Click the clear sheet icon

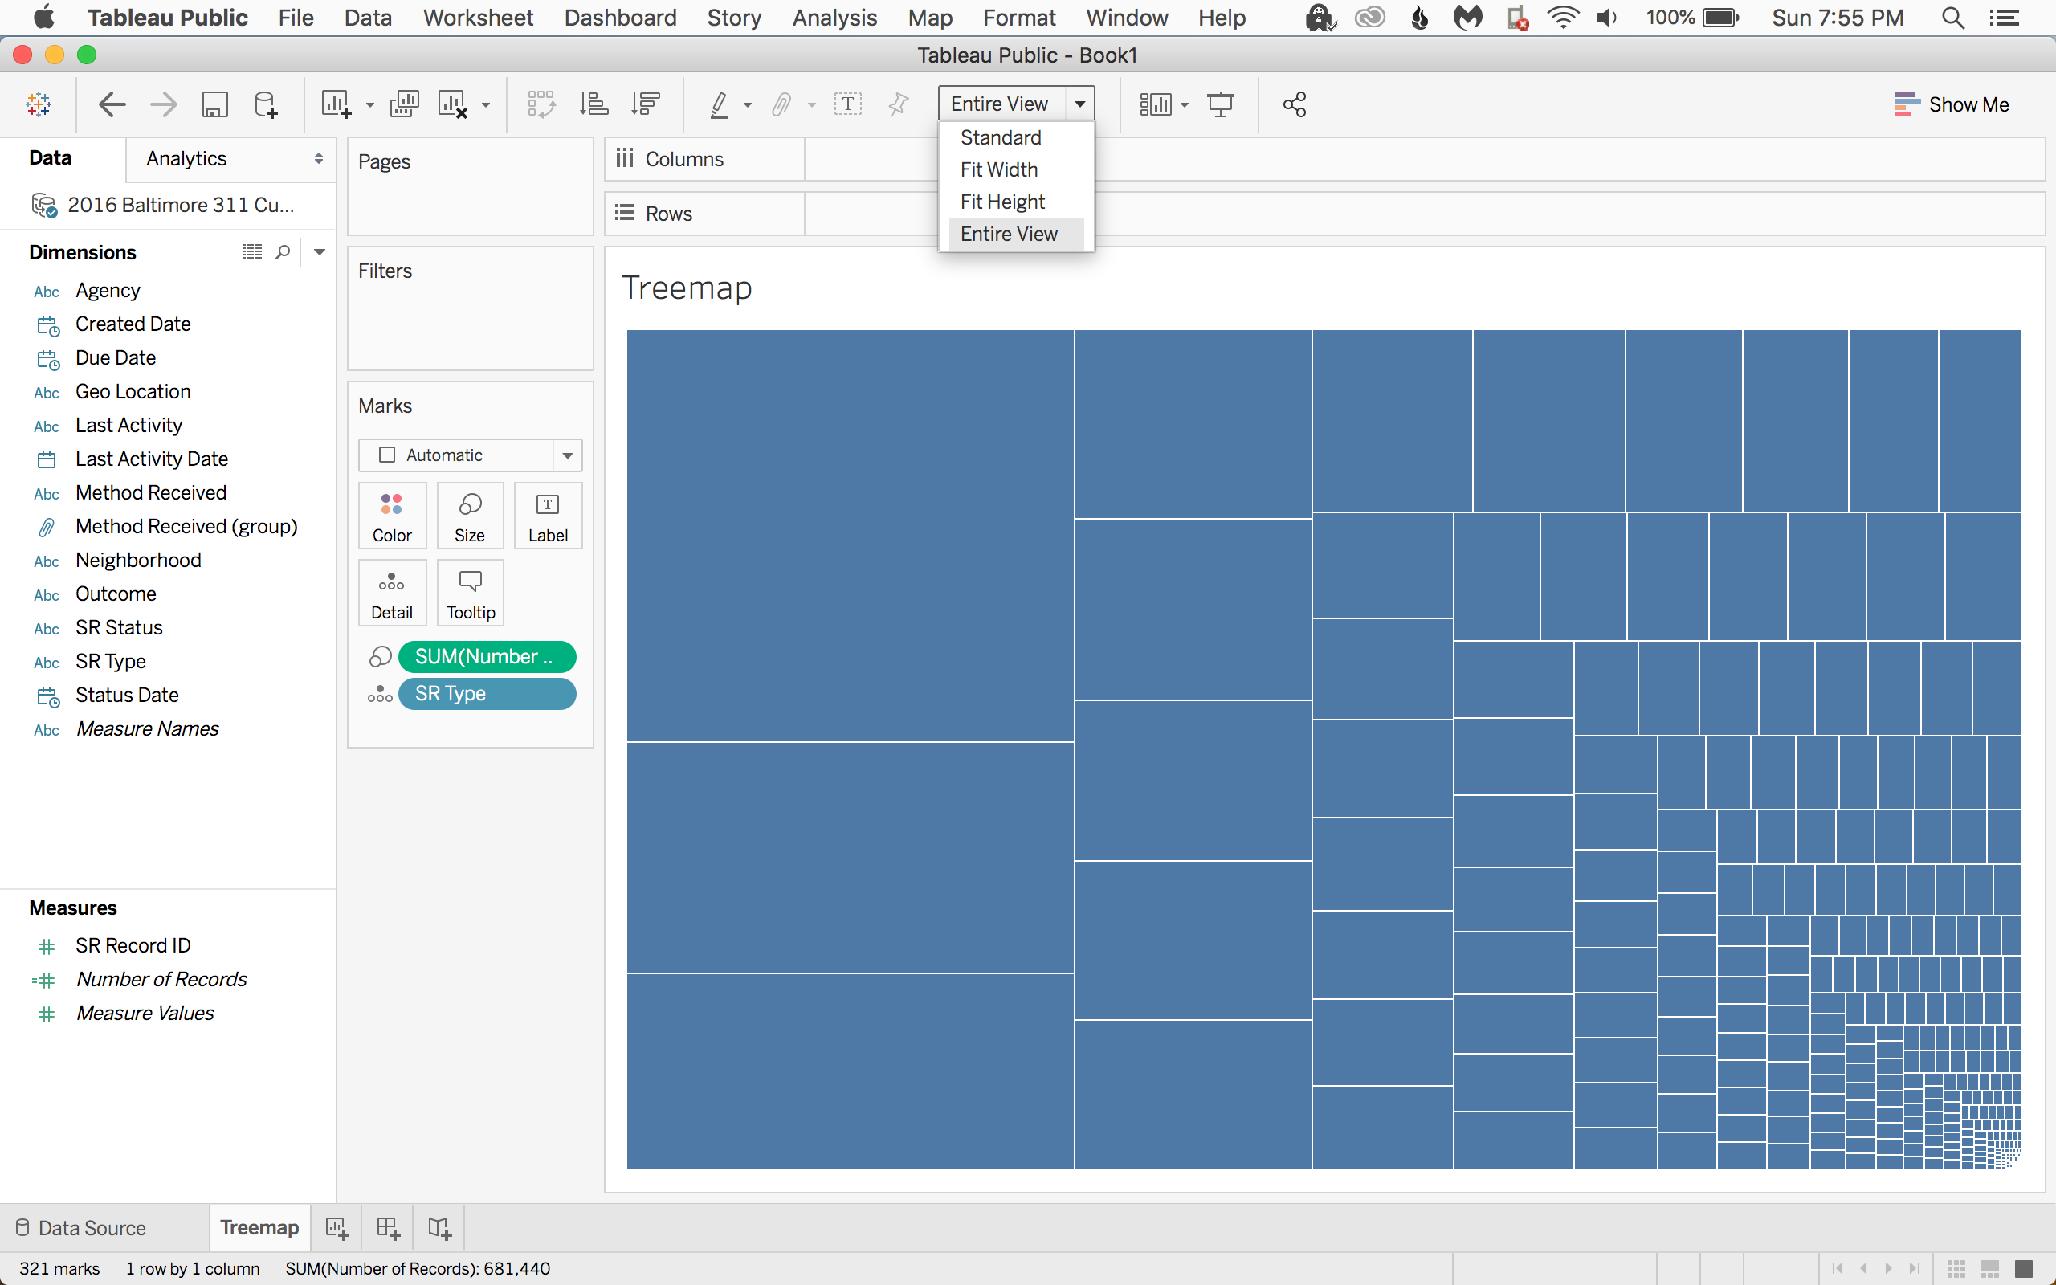tap(453, 104)
